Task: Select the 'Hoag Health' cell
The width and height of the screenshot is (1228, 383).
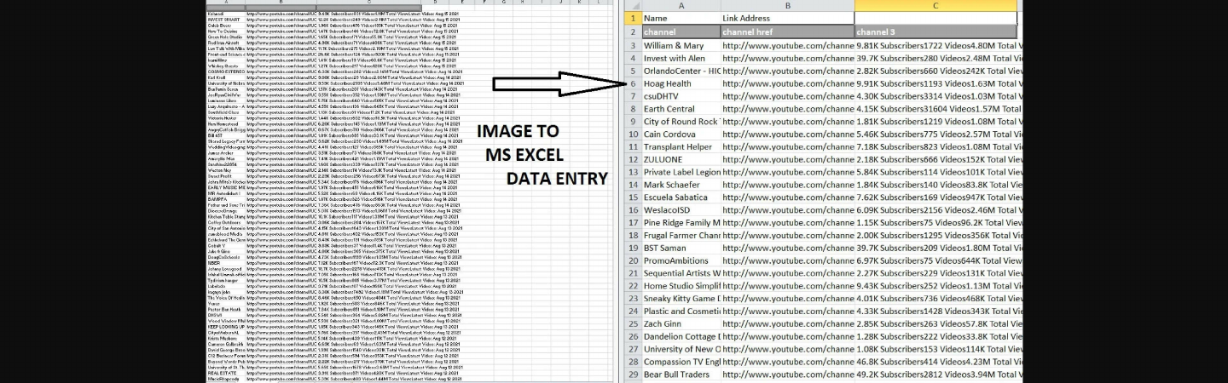Action: point(681,83)
